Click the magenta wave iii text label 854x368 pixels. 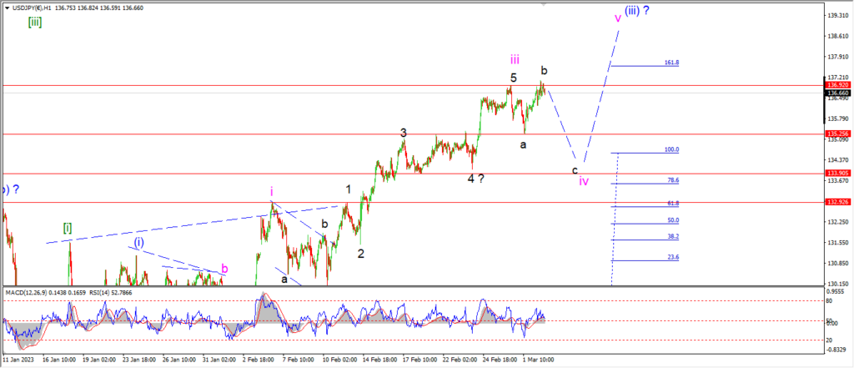[x=515, y=59]
